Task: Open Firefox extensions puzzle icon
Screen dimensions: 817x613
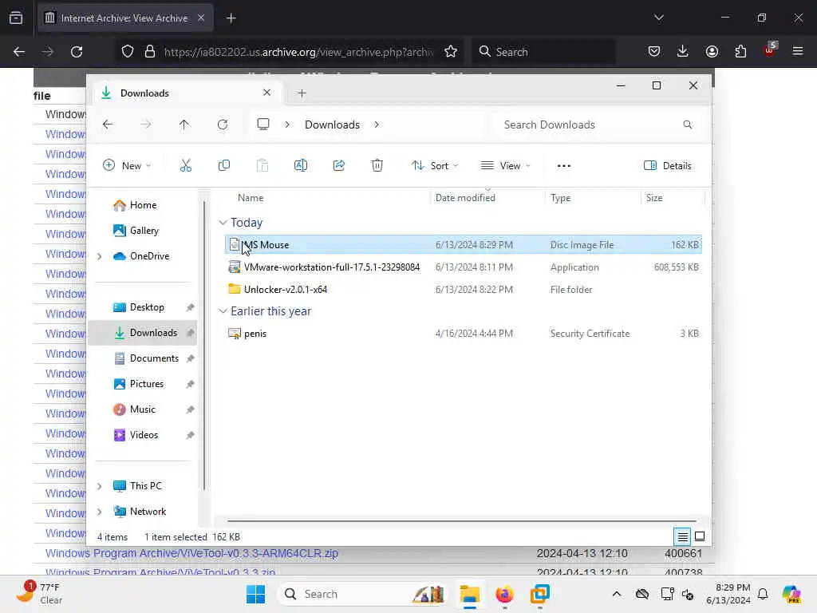Action: [x=740, y=51]
